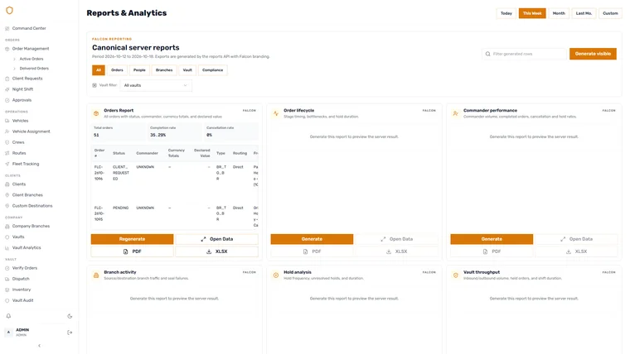This screenshot has width=630, height=354.
Task: Select Last Mo. date range
Action: point(584,13)
